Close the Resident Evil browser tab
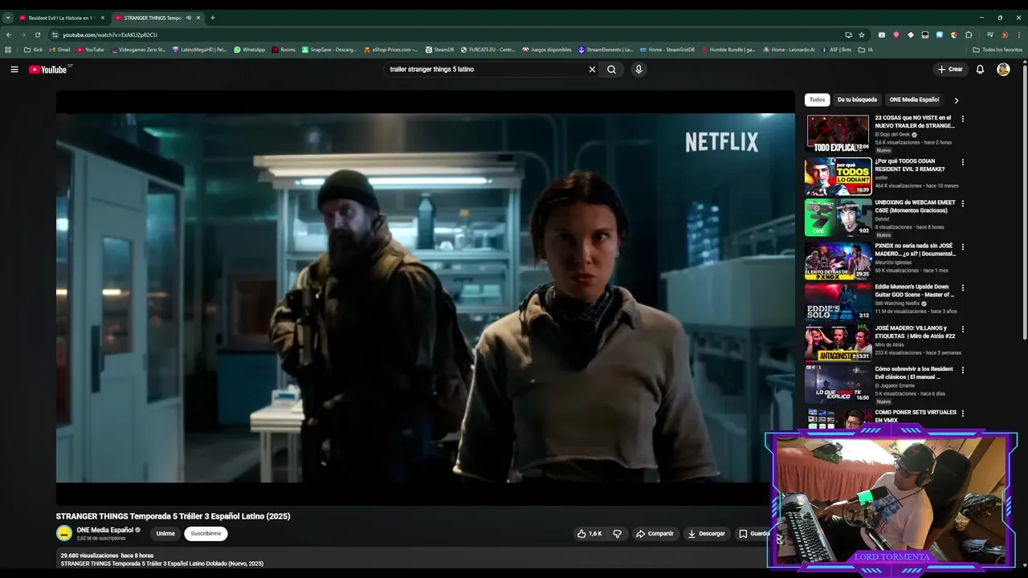The width and height of the screenshot is (1028, 578). click(102, 18)
